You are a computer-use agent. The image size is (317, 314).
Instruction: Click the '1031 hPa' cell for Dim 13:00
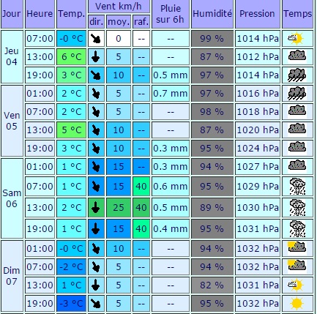[258, 285]
